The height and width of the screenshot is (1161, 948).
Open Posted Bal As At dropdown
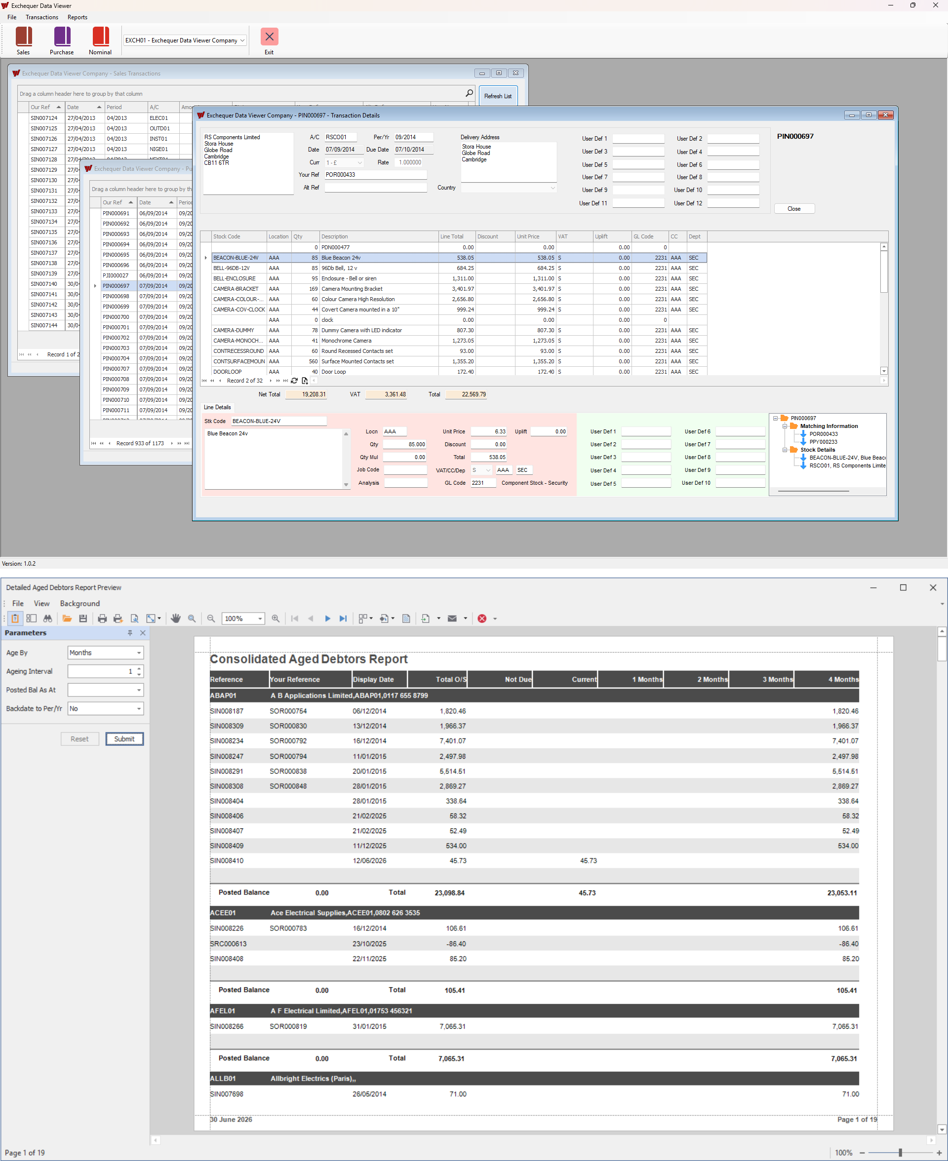click(139, 690)
